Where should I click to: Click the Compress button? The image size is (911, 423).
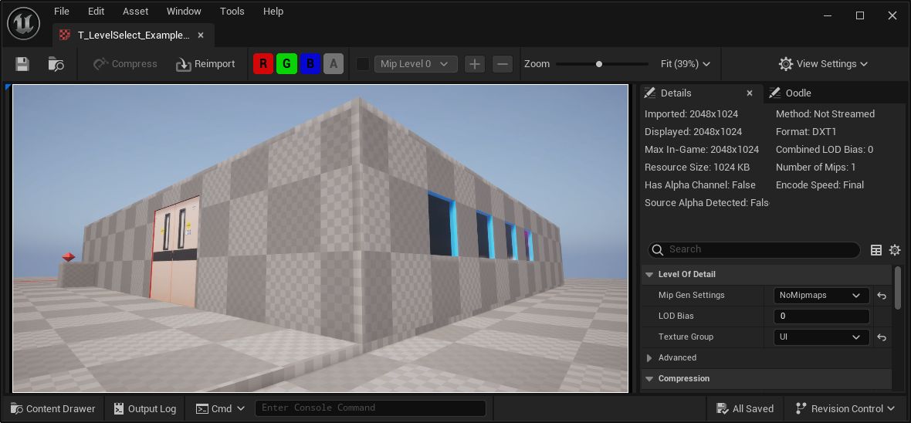[125, 64]
